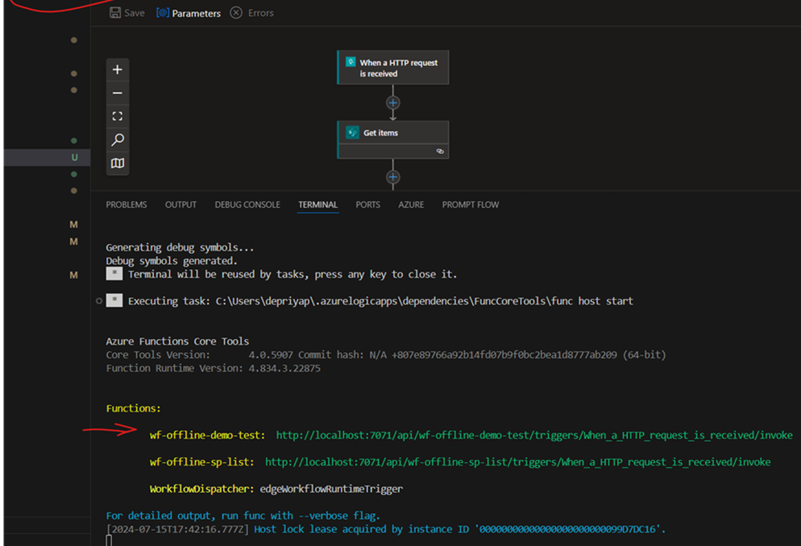Select the TERMINAL tab
Viewport: 801px width, 546px height.
click(317, 205)
